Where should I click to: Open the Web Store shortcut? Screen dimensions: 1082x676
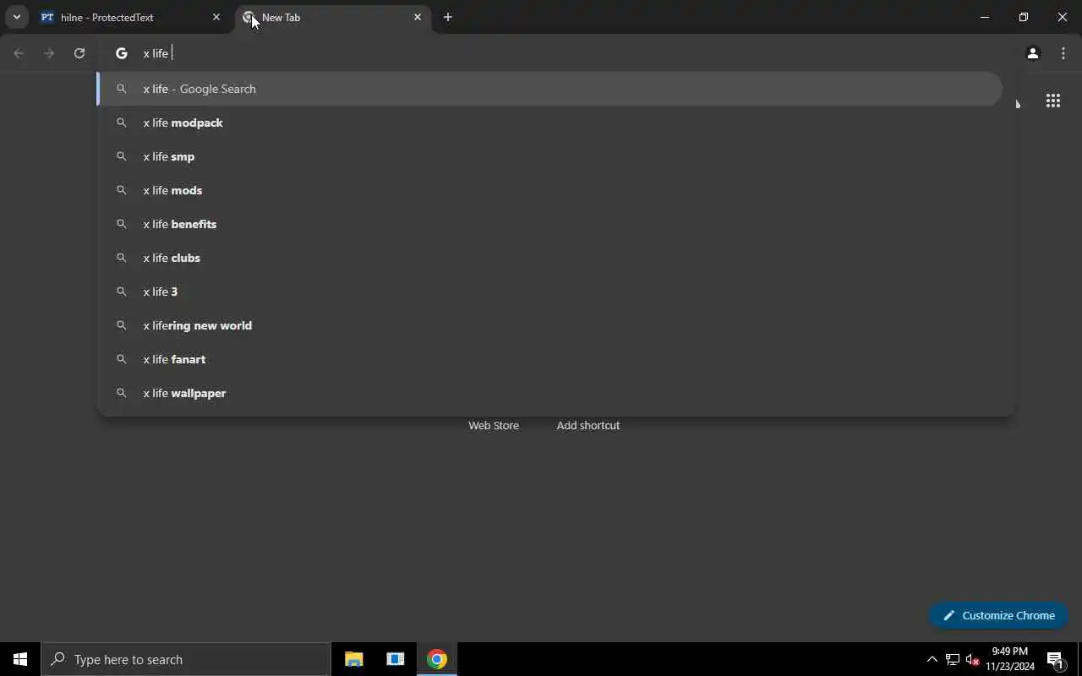pyautogui.click(x=494, y=425)
